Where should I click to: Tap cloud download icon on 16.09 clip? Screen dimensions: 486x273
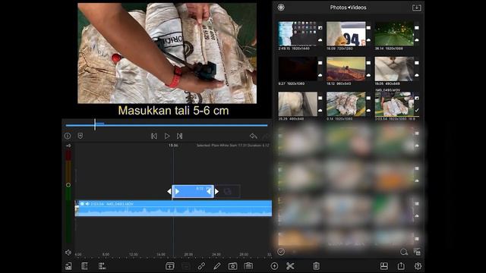[368, 40]
